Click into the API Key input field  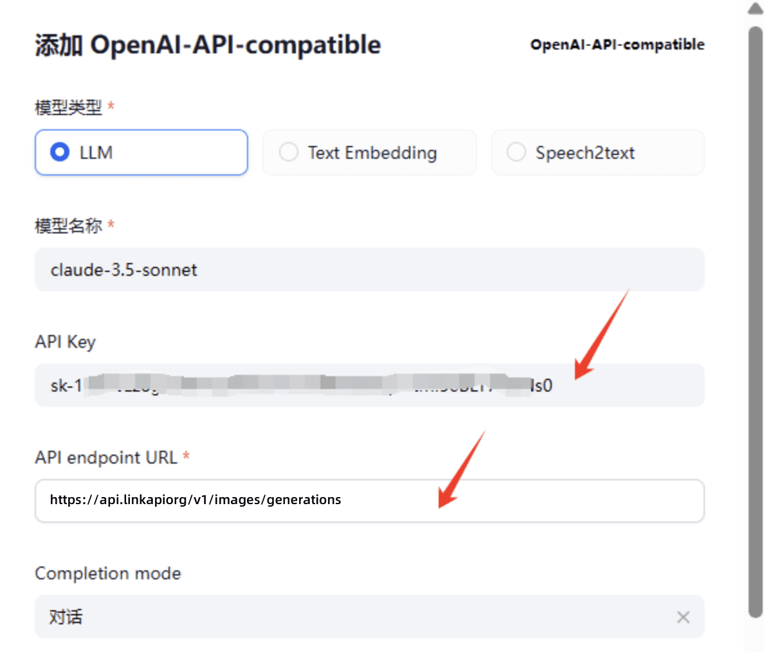pos(369,385)
